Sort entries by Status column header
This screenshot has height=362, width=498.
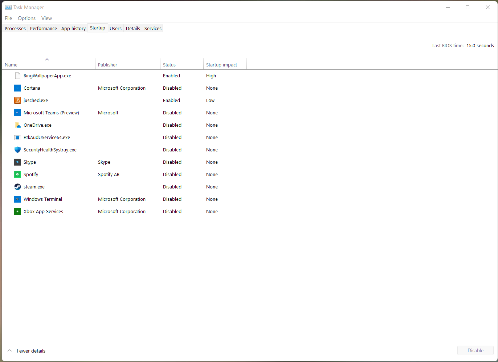(x=169, y=65)
